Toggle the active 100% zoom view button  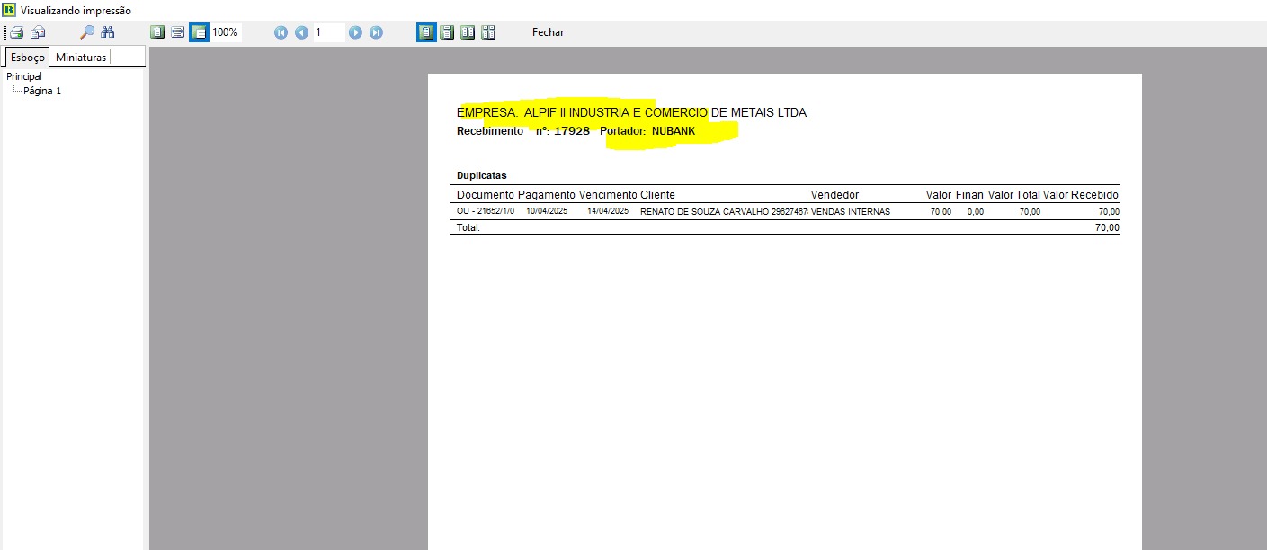point(199,32)
